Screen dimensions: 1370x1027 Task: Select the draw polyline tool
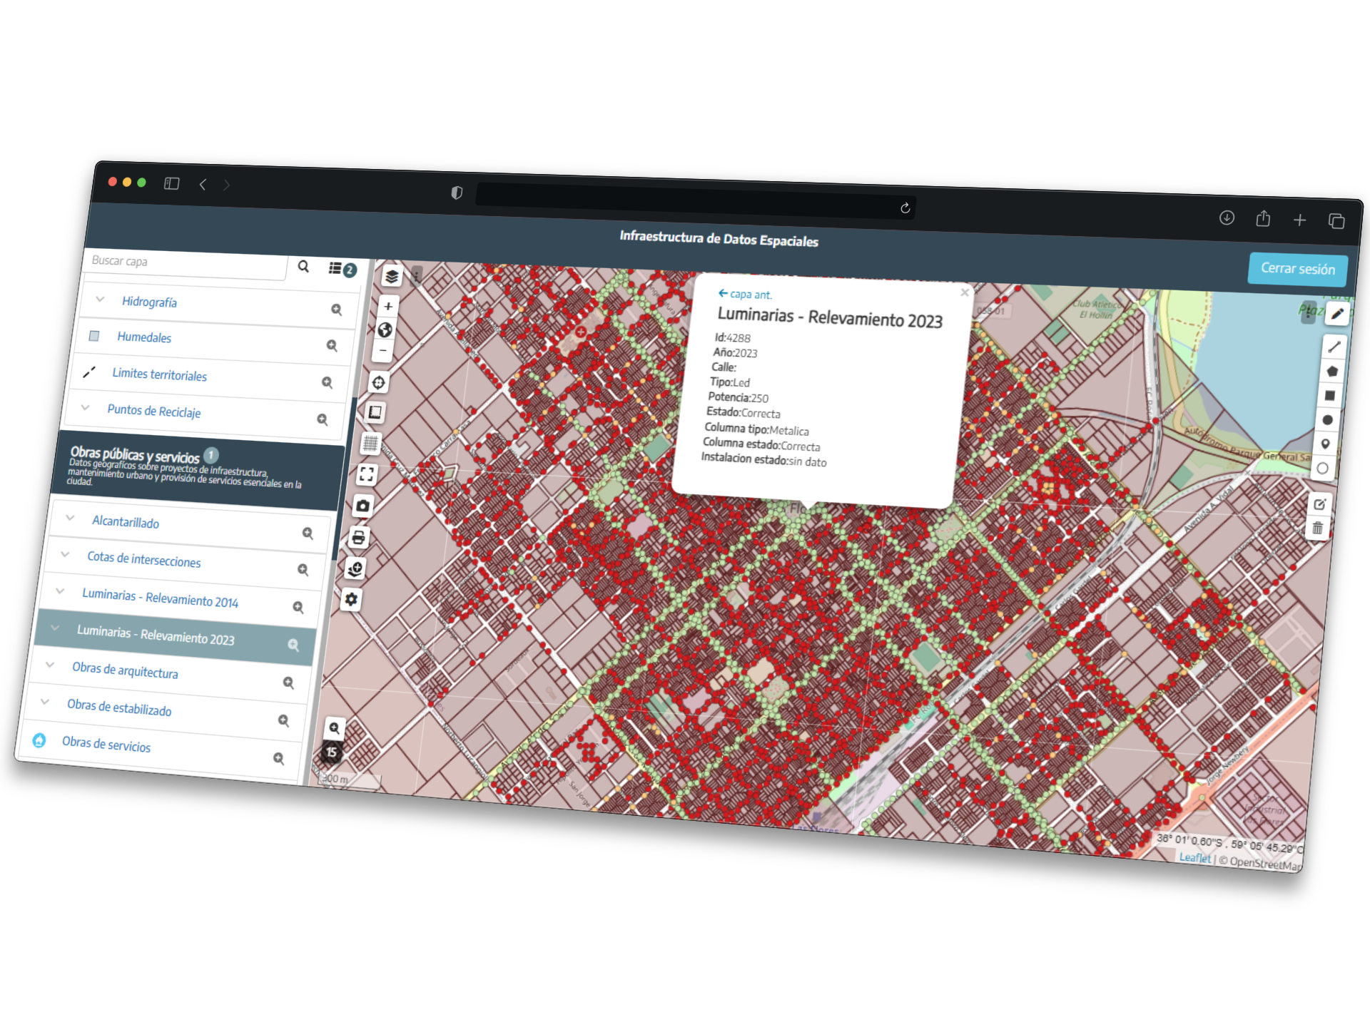1334,347
